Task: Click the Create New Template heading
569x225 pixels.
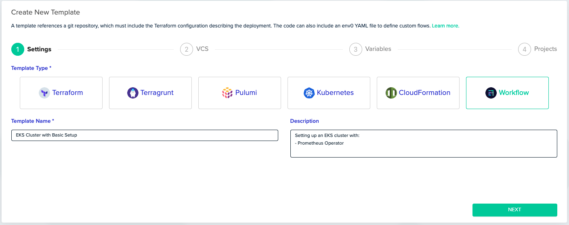Action: click(x=46, y=13)
